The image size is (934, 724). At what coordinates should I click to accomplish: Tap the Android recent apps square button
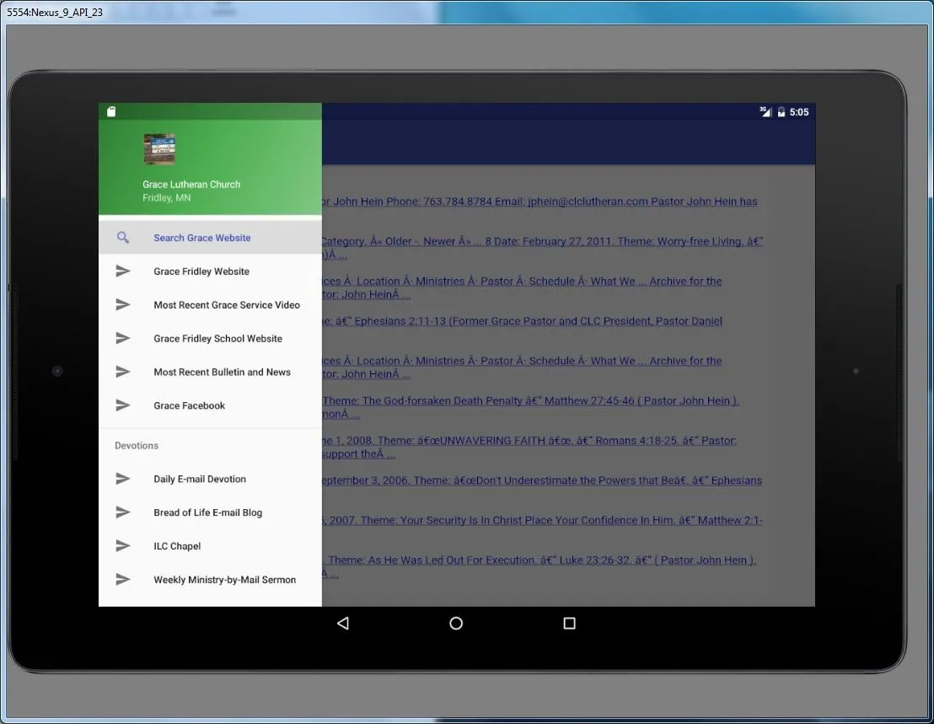coord(570,624)
